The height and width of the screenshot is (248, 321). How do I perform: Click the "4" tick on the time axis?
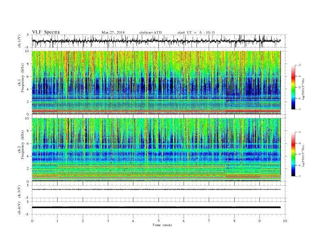point(133,221)
